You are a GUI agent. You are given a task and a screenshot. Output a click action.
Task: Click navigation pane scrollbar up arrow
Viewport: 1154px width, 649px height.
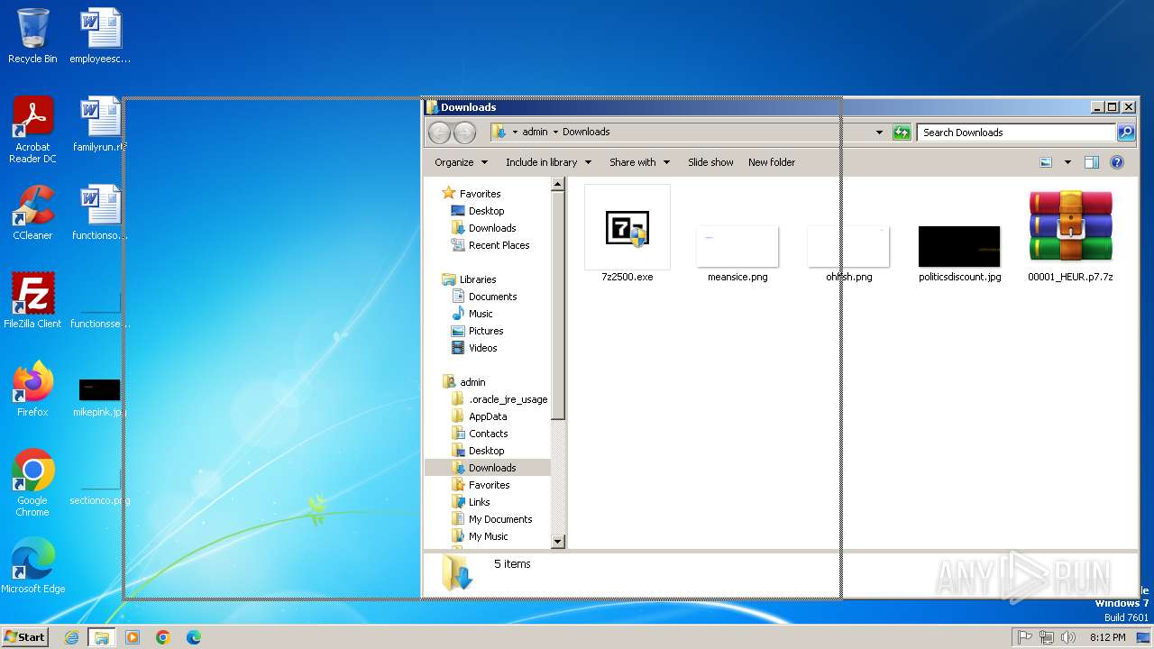(x=558, y=184)
